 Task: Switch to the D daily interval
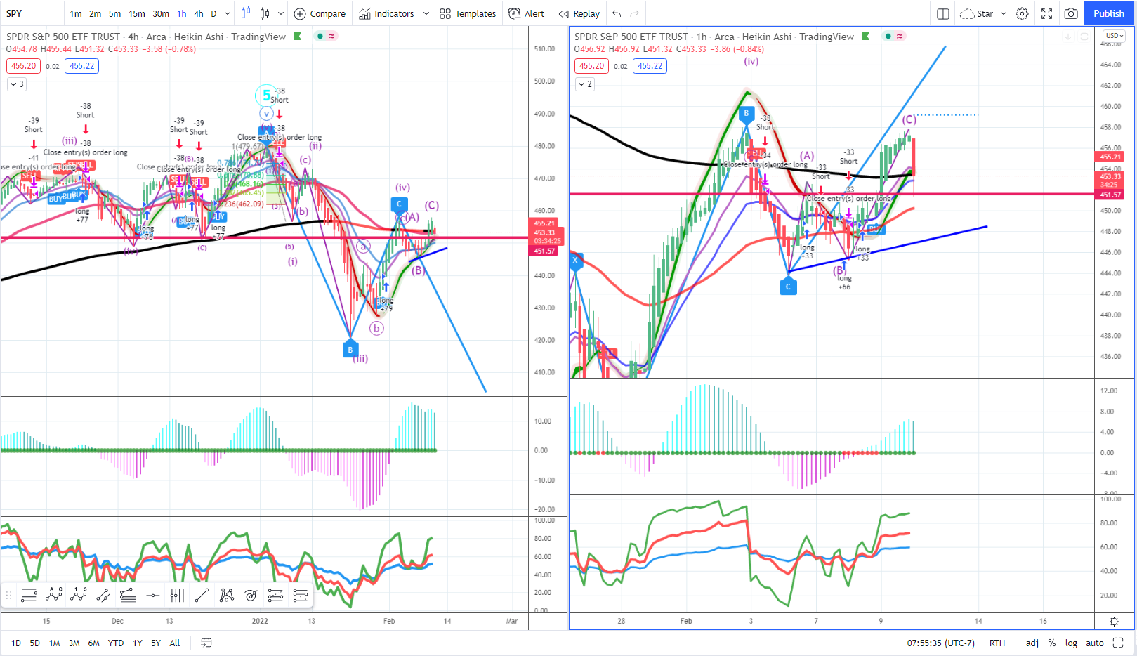[214, 13]
